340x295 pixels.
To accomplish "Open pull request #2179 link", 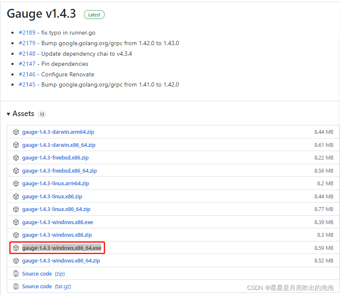I will coord(27,43).
